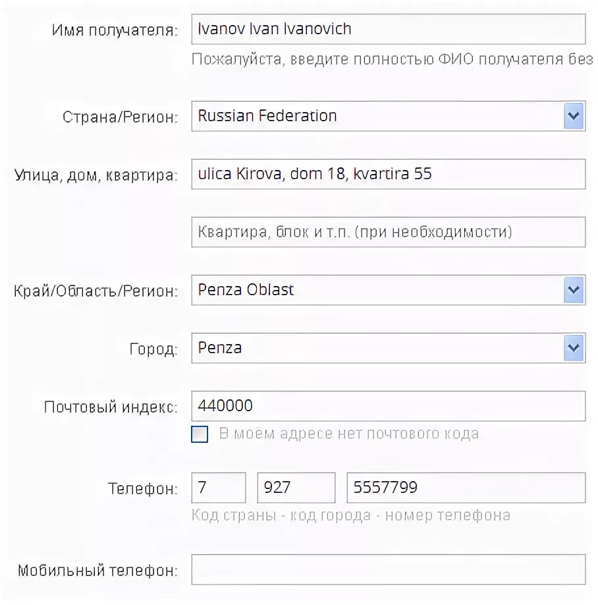Image resolution: width=598 pixels, height=605 pixels.
Task: Focus the empty Мобильный телефон field
Action: pos(389,569)
